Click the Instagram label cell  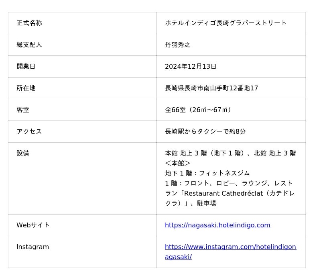click(33, 247)
